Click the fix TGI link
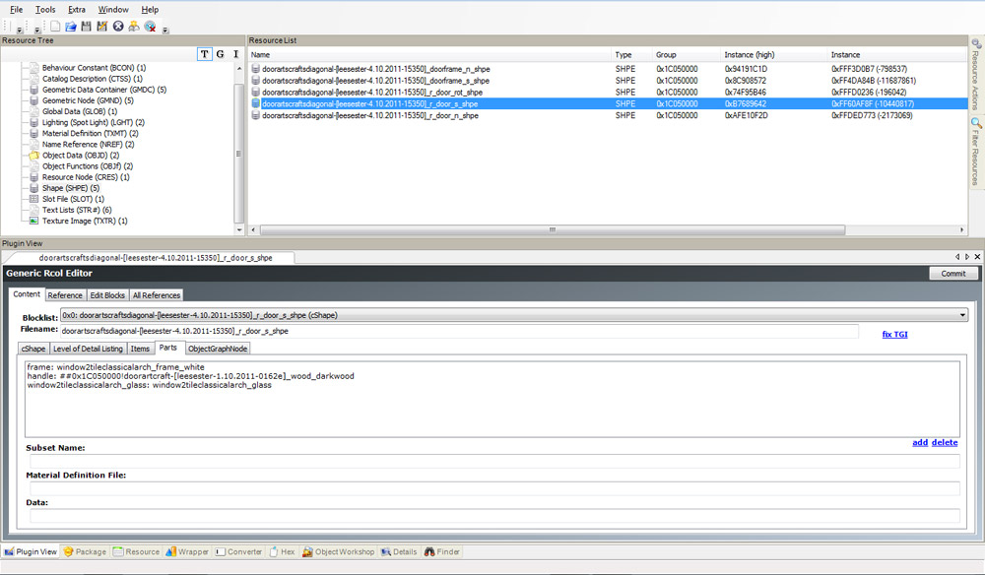Image resolution: width=985 pixels, height=575 pixels. (894, 335)
